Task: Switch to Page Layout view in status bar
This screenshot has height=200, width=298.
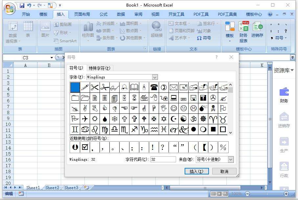Action: point(219,194)
